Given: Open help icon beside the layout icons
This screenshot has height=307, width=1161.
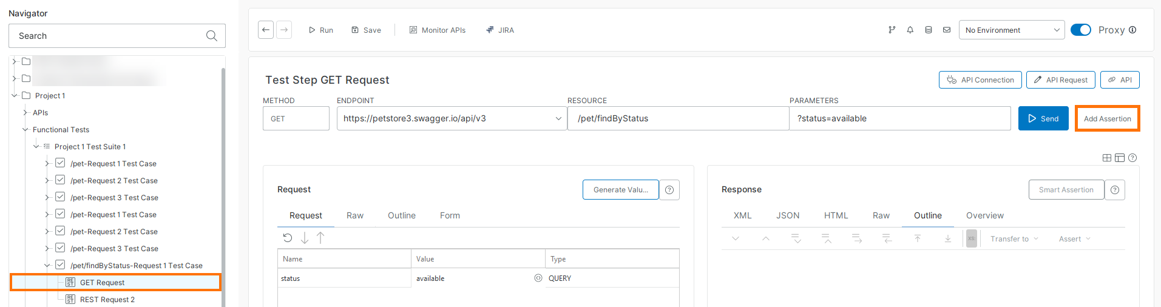Looking at the screenshot, I should (x=1132, y=158).
